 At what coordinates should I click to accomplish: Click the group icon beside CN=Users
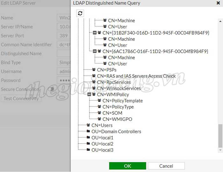coord(88,125)
